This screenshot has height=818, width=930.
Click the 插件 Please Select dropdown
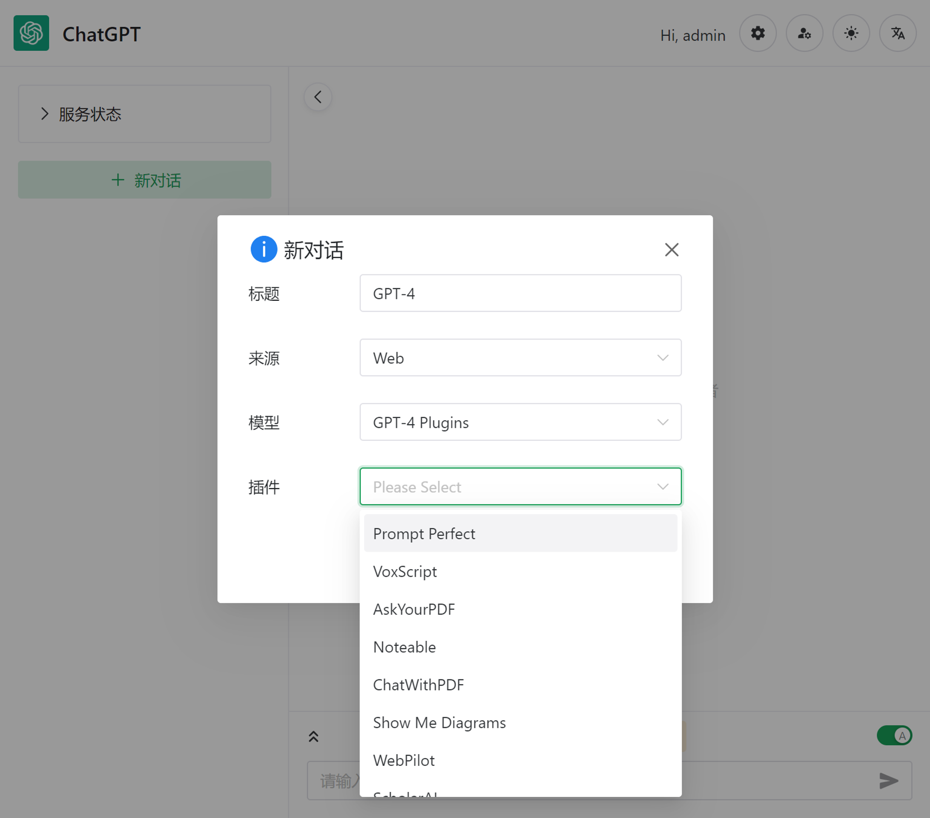[x=520, y=486]
